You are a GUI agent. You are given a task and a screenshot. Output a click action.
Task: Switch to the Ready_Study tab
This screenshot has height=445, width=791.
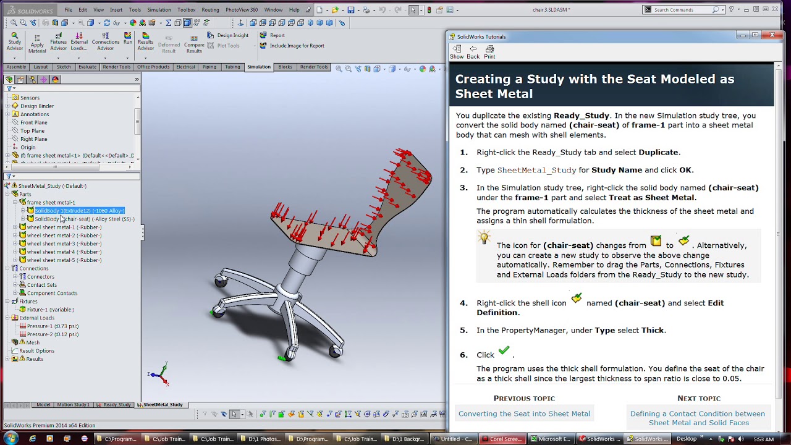(114, 405)
